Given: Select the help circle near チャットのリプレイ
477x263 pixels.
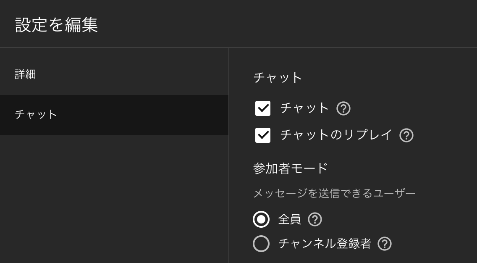Looking at the screenshot, I should coord(406,135).
